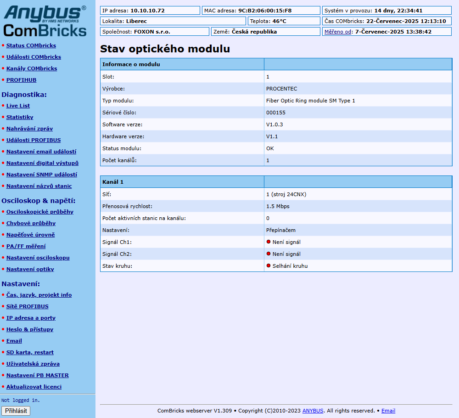This screenshot has height=418, width=459.
Task: Open the Live List diagnostics
Action: point(18,106)
